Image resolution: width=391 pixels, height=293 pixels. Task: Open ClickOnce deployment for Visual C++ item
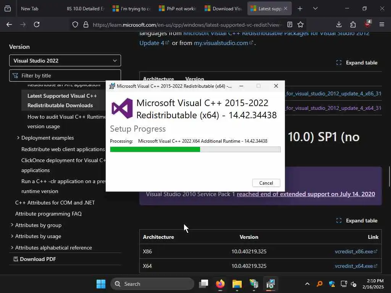pyautogui.click(x=63, y=165)
